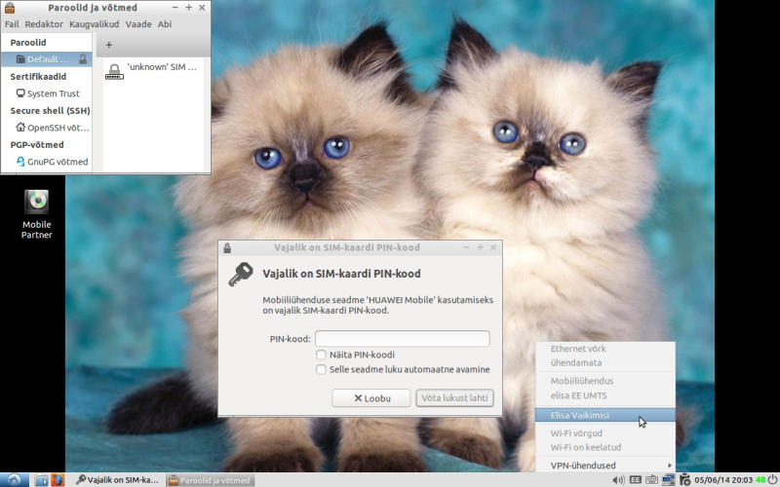
Task: Switch to Vajalik on SIM-ka... taskbar window
Action: 118,480
